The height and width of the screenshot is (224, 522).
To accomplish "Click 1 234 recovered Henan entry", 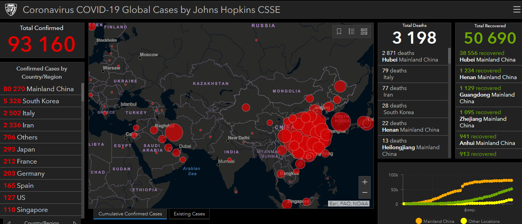I will (488, 74).
